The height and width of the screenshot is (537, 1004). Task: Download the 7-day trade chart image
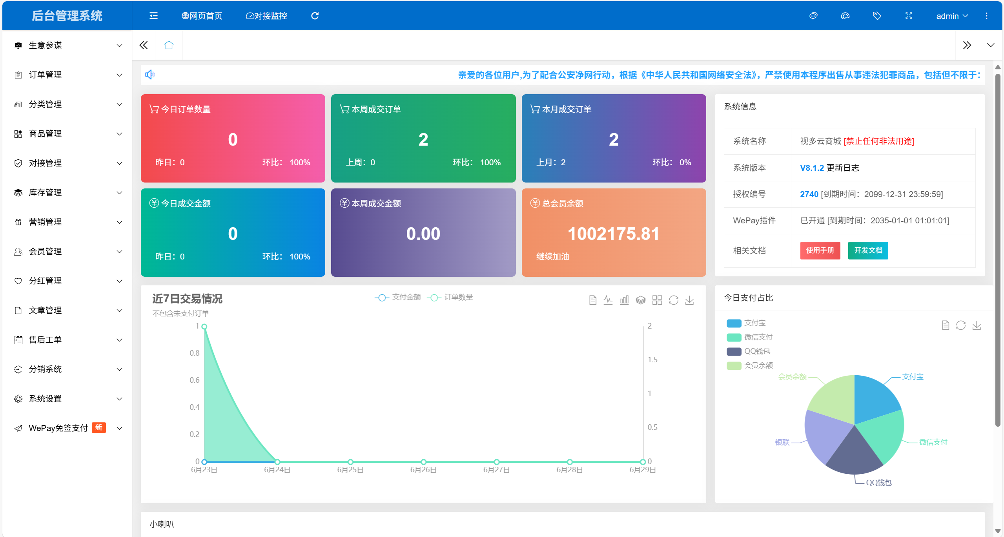pyautogui.click(x=689, y=300)
